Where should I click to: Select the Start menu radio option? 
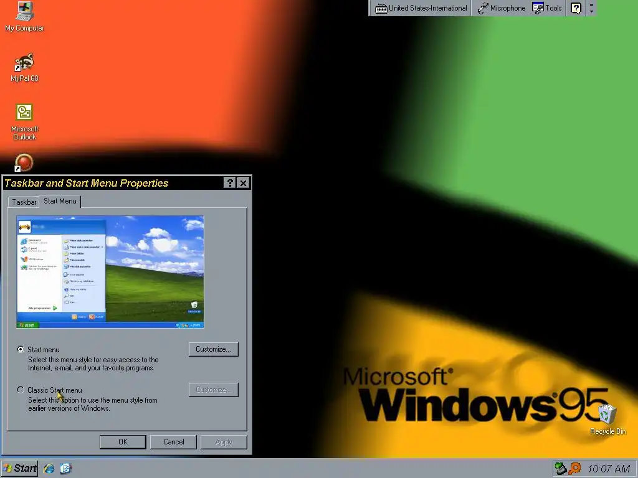[21, 349]
